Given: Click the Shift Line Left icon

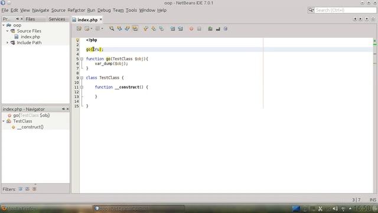Looking at the screenshot, I should tap(172, 28).
